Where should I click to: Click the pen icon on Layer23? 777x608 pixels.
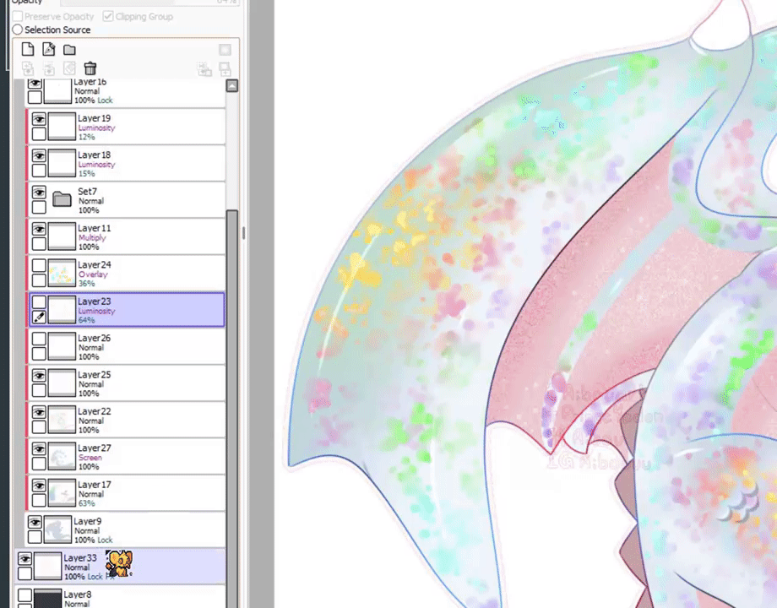click(39, 318)
